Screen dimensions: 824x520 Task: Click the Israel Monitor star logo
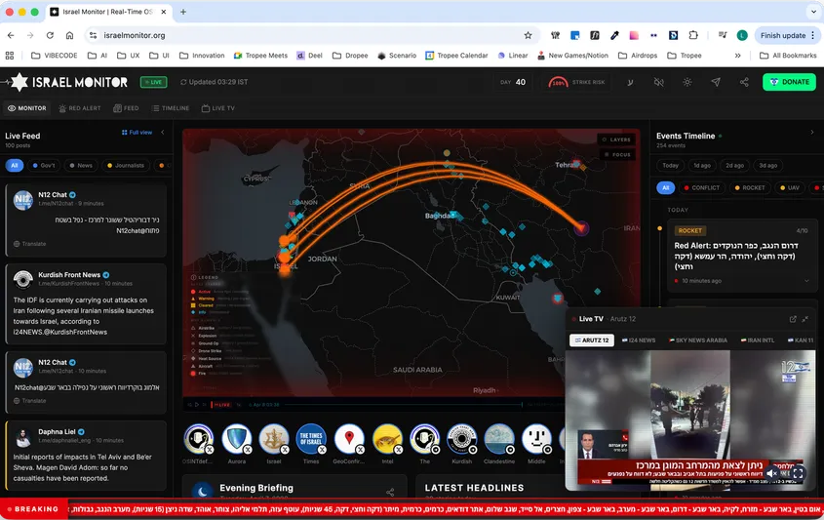click(x=20, y=82)
